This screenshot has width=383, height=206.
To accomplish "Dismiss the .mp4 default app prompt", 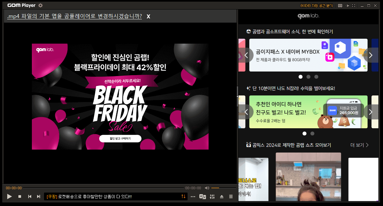I will coord(148,16).
